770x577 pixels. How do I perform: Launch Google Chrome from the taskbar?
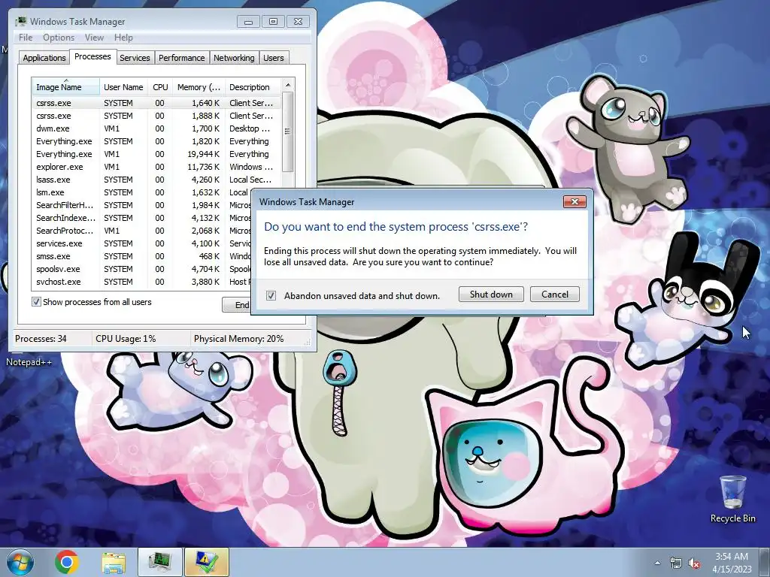pos(67,562)
